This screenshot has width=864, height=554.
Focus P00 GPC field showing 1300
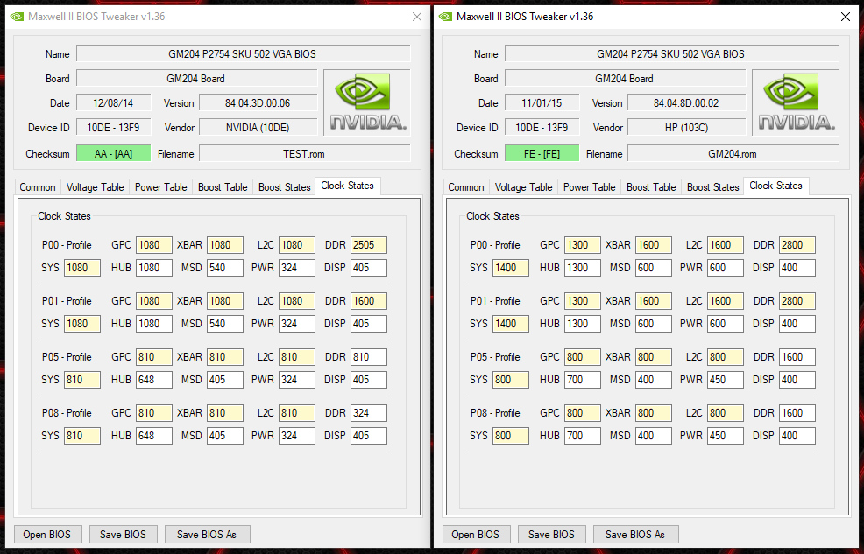(x=583, y=245)
